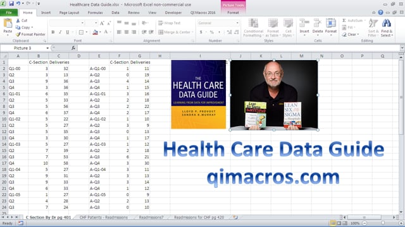The image size is (405, 227).
Task: Decrease font size with Shrink Font icon
Action: (109, 23)
